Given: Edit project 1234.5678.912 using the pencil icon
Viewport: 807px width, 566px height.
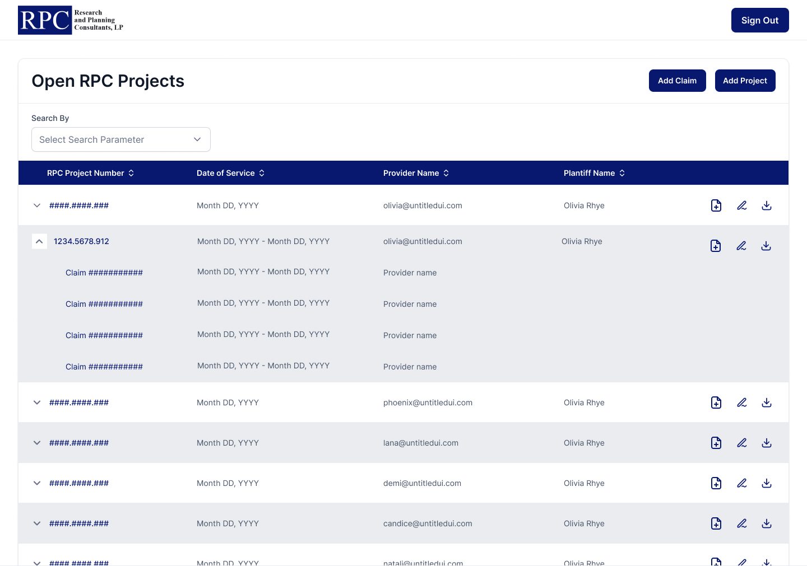Looking at the screenshot, I should (x=741, y=246).
